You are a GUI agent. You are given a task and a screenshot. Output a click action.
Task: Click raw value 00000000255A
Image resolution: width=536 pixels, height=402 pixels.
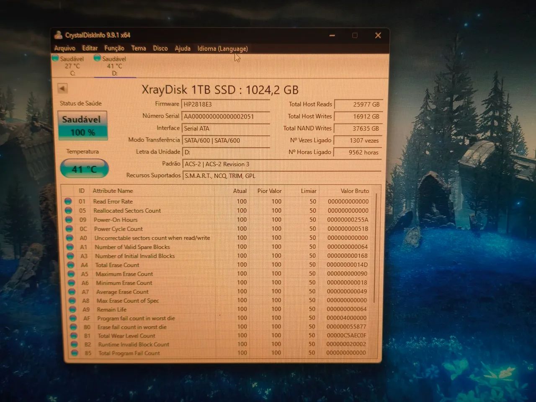(x=348, y=219)
